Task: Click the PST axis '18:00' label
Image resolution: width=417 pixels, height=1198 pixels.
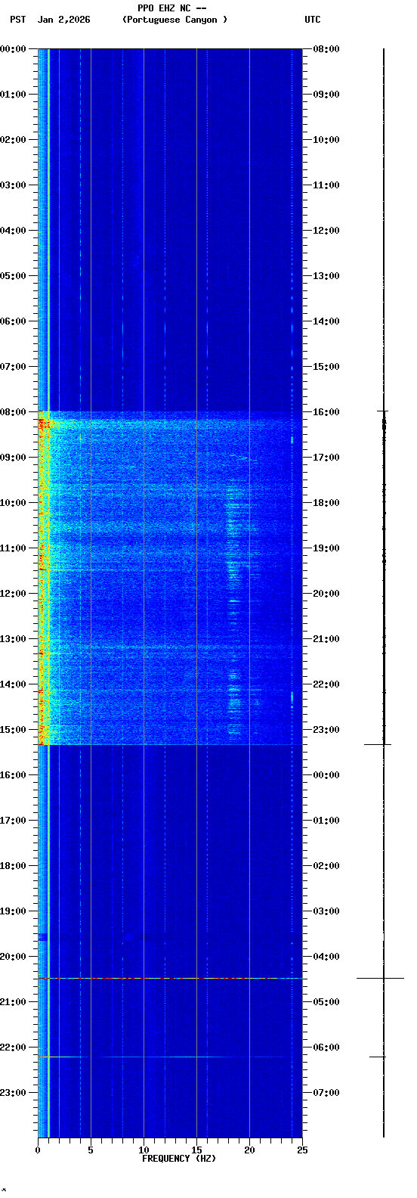Action: pos(14,866)
